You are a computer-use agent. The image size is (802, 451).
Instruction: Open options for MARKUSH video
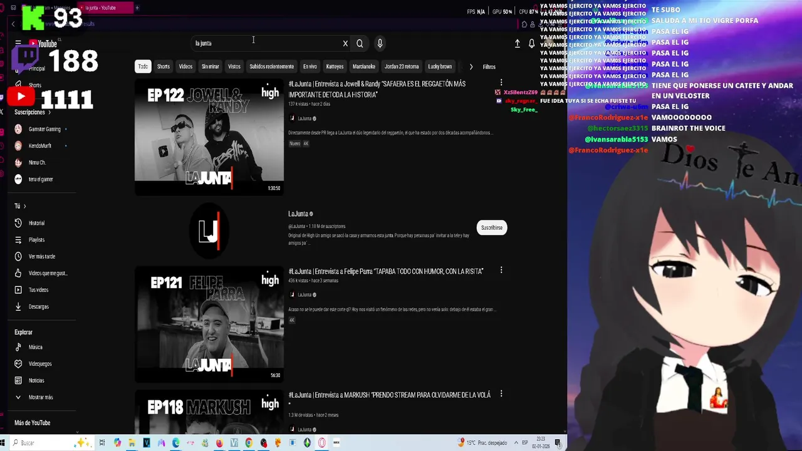coord(501,393)
